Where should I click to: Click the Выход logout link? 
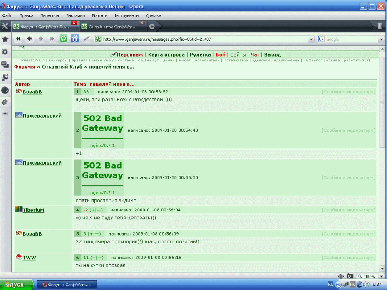pos(273,54)
